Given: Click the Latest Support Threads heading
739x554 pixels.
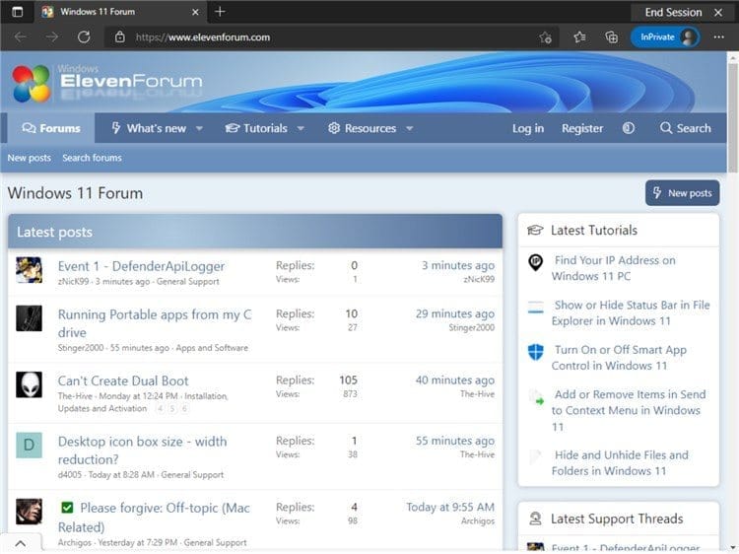Looking at the screenshot, I should click(617, 519).
